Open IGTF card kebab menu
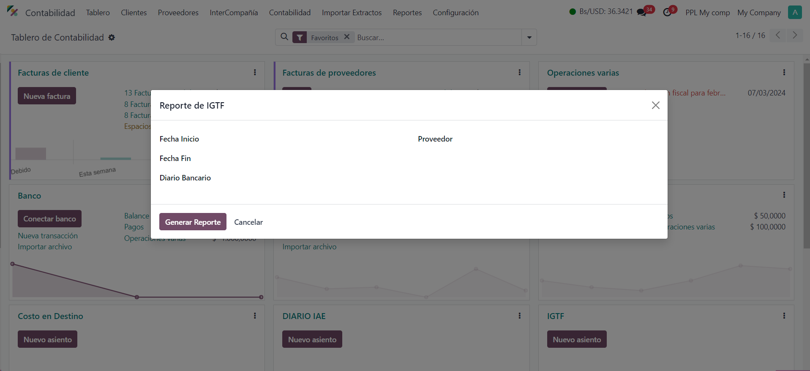The width and height of the screenshot is (810, 371). [x=784, y=316]
